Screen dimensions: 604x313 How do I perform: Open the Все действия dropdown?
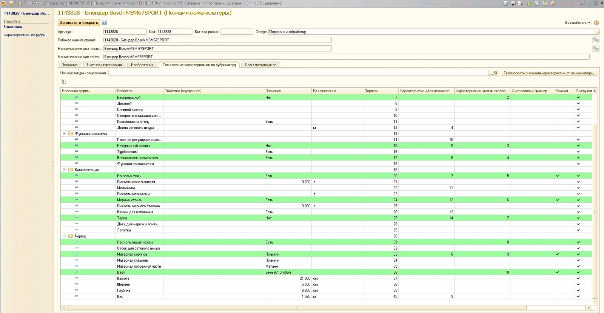(x=577, y=23)
